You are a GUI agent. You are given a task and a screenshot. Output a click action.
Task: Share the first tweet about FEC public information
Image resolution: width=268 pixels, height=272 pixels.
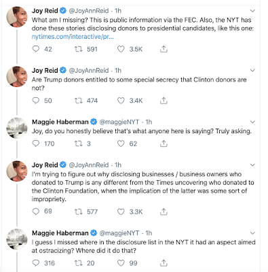pos(164,49)
